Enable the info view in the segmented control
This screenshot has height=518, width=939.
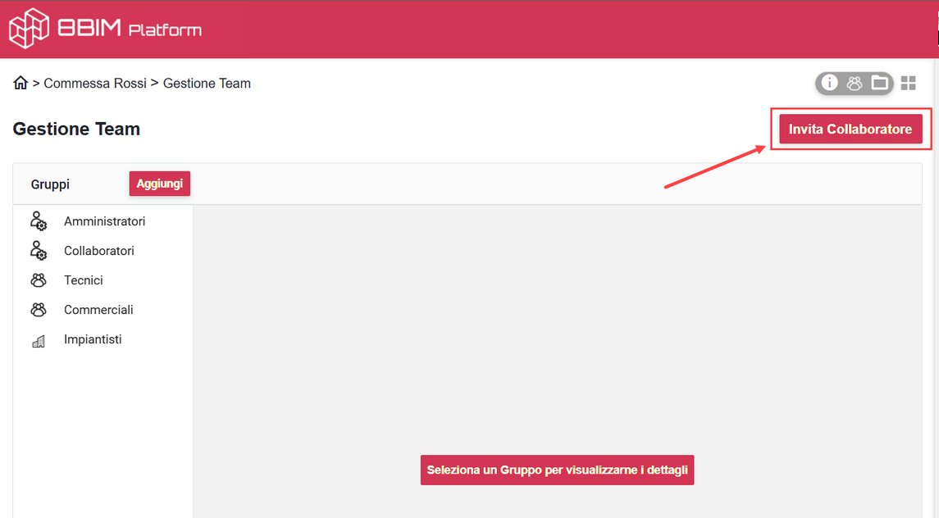pyautogui.click(x=830, y=83)
